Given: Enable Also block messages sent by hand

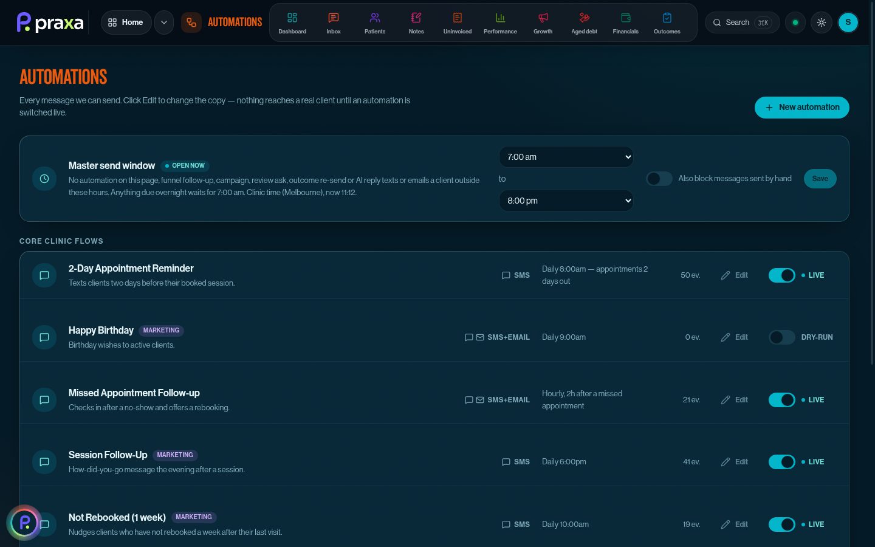Looking at the screenshot, I should tap(659, 179).
